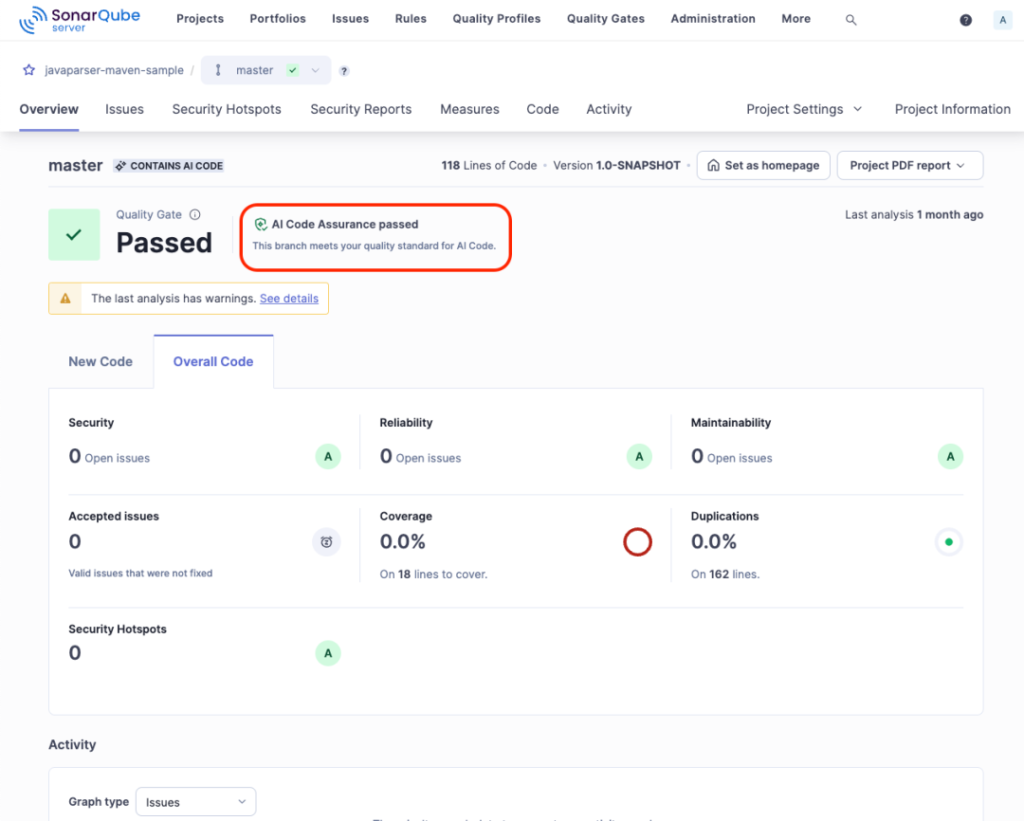Viewport: 1024px width, 821px height.
Task: Open the user account avatar menu
Action: [1002, 19]
